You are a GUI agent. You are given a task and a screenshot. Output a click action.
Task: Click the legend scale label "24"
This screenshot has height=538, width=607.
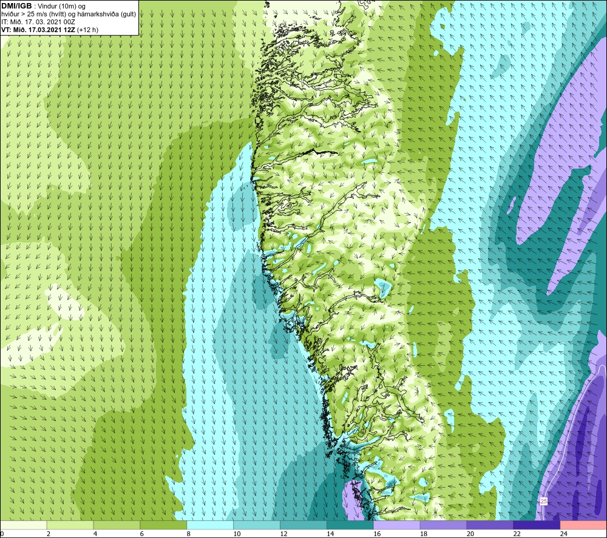(x=564, y=534)
